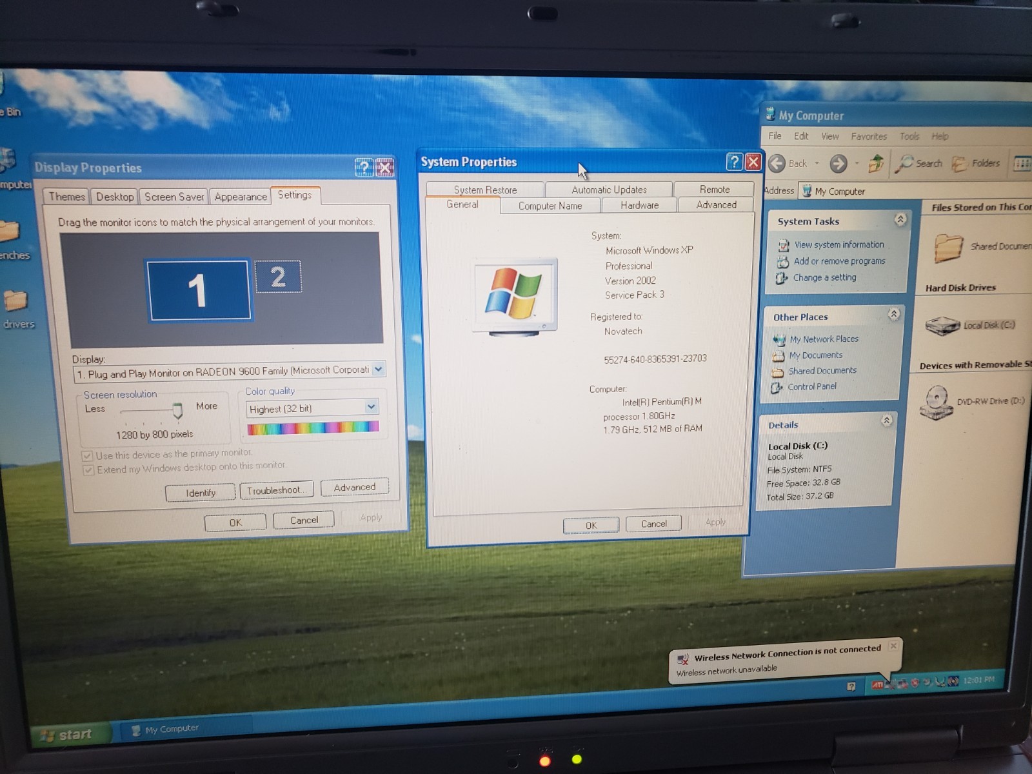Click the screen resolution slider handle
The width and height of the screenshot is (1032, 774).
(177, 410)
